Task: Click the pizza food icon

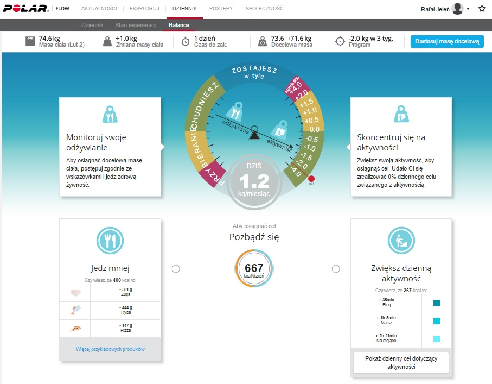Action: [x=75, y=329]
